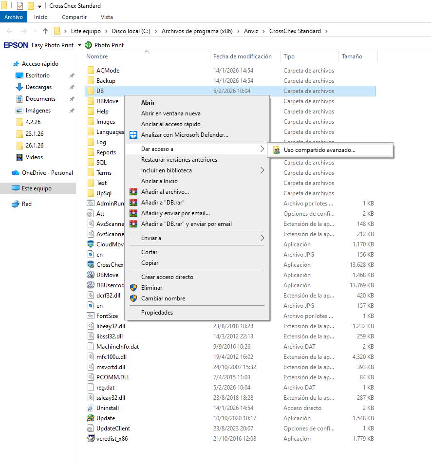Click the Acceso rápido star icon

16,64
